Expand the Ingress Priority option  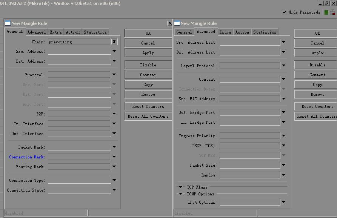tap(284, 135)
